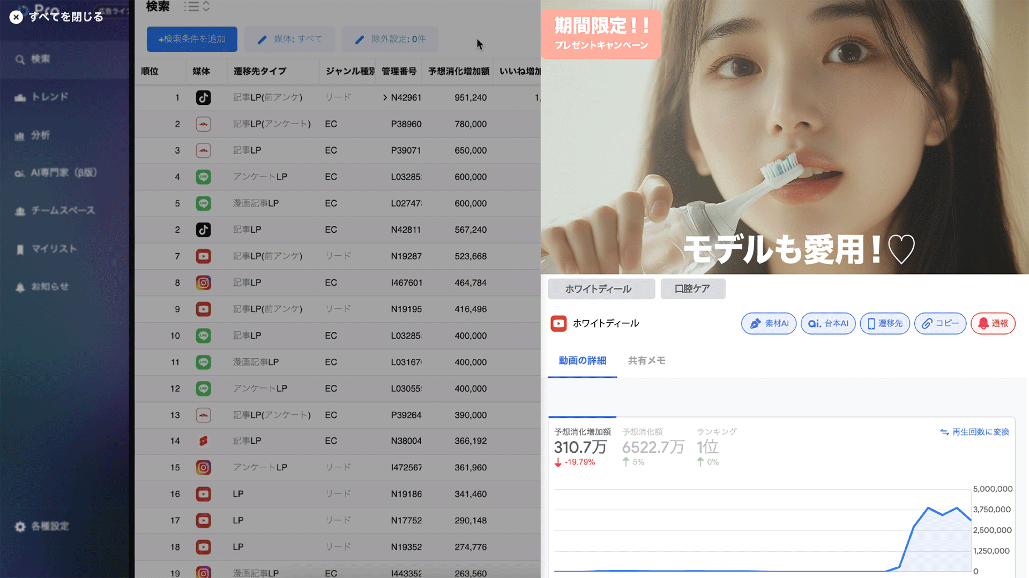
Task: Expand row N42961 chevron
Action: click(385, 97)
